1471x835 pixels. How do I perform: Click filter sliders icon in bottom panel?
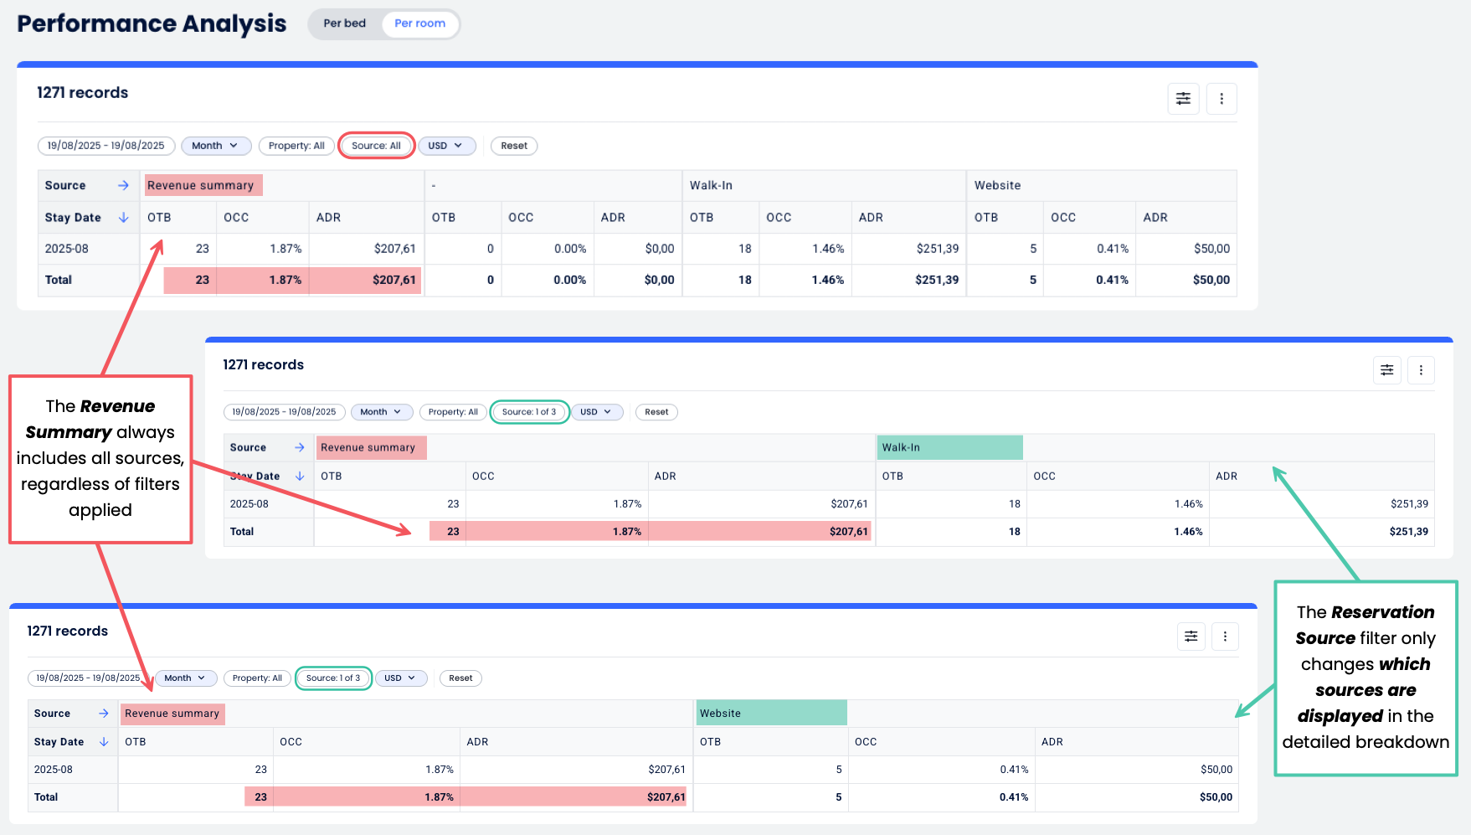[x=1191, y=637]
